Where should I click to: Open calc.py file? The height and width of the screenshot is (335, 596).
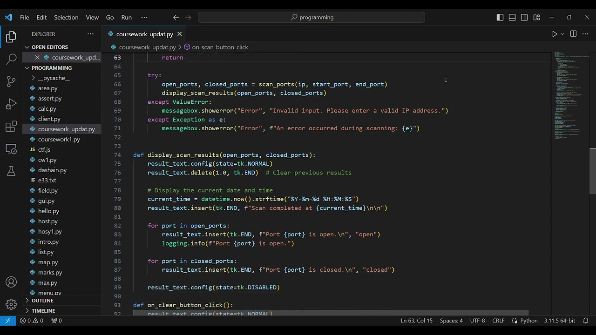[62, 108]
